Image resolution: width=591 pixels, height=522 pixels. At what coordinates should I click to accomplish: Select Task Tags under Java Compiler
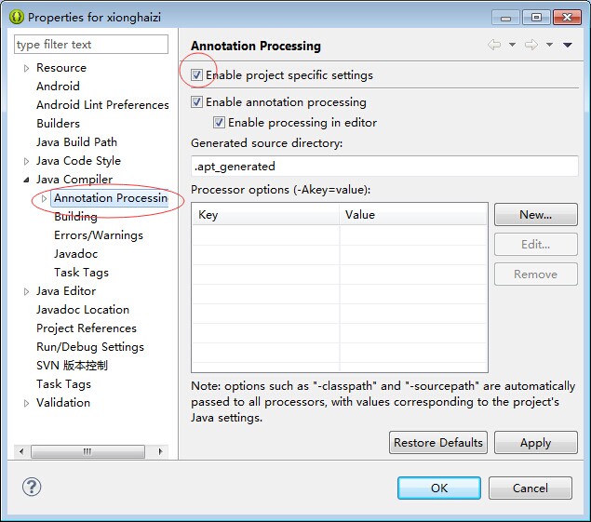81,273
